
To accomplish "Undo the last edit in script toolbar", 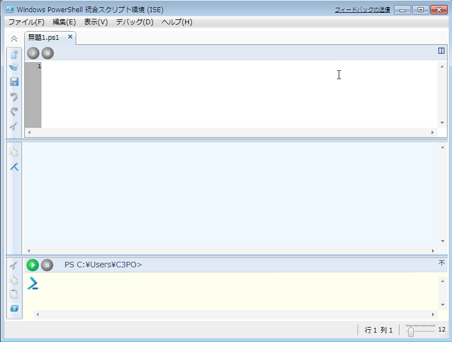I will pos(14,97).
